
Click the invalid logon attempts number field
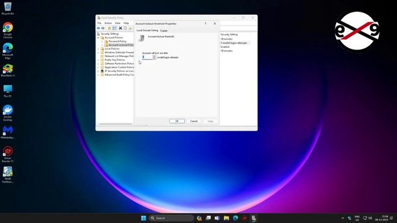(x=148, y=57)
